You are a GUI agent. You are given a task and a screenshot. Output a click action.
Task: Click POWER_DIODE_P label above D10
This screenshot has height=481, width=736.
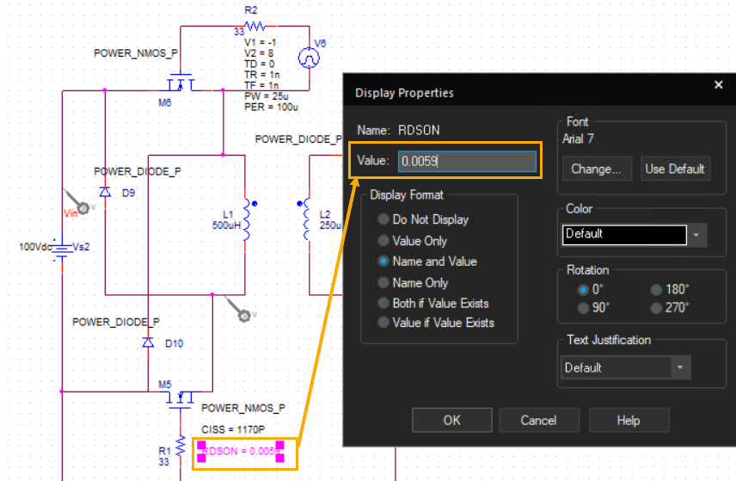[x=116, y=322]
